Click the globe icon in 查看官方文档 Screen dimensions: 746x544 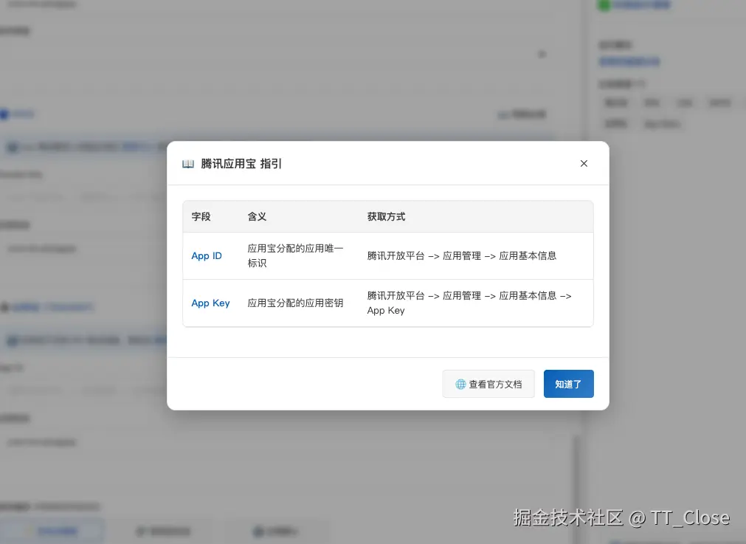[x=460, y=384]
